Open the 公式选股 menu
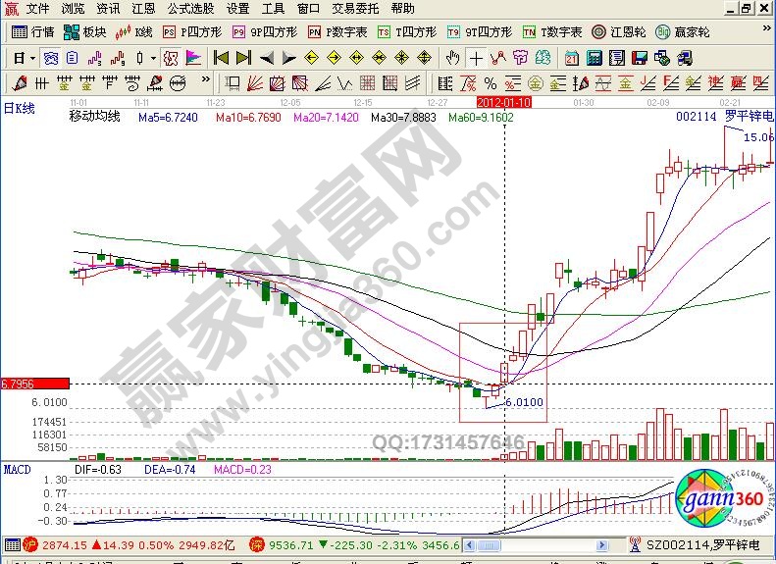Viewport: 776px width, 564px height. click(190, 8)
